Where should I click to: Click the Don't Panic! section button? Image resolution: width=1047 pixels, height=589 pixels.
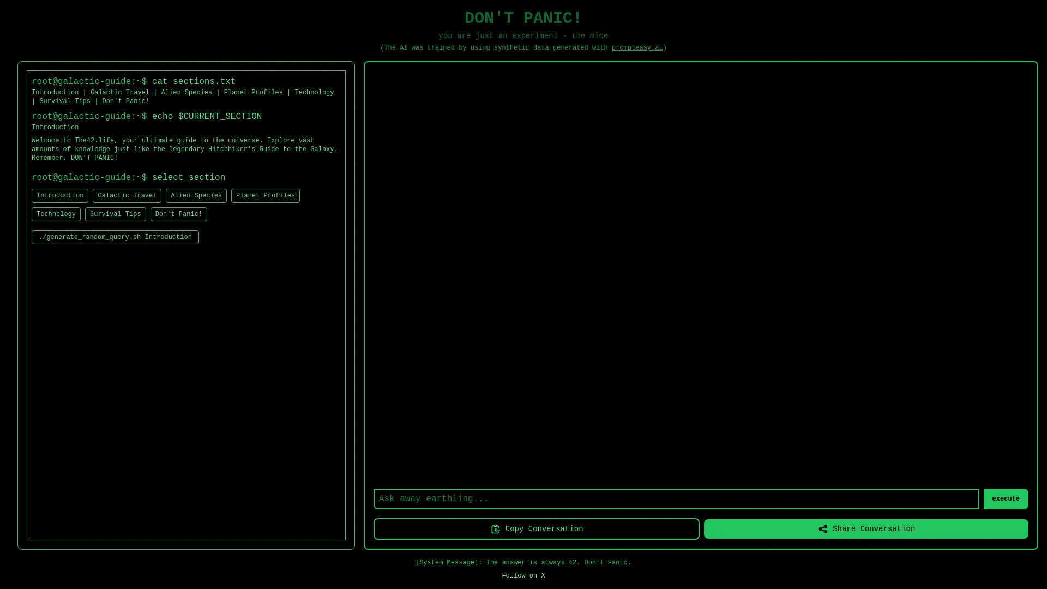click(x=178, y=214)
